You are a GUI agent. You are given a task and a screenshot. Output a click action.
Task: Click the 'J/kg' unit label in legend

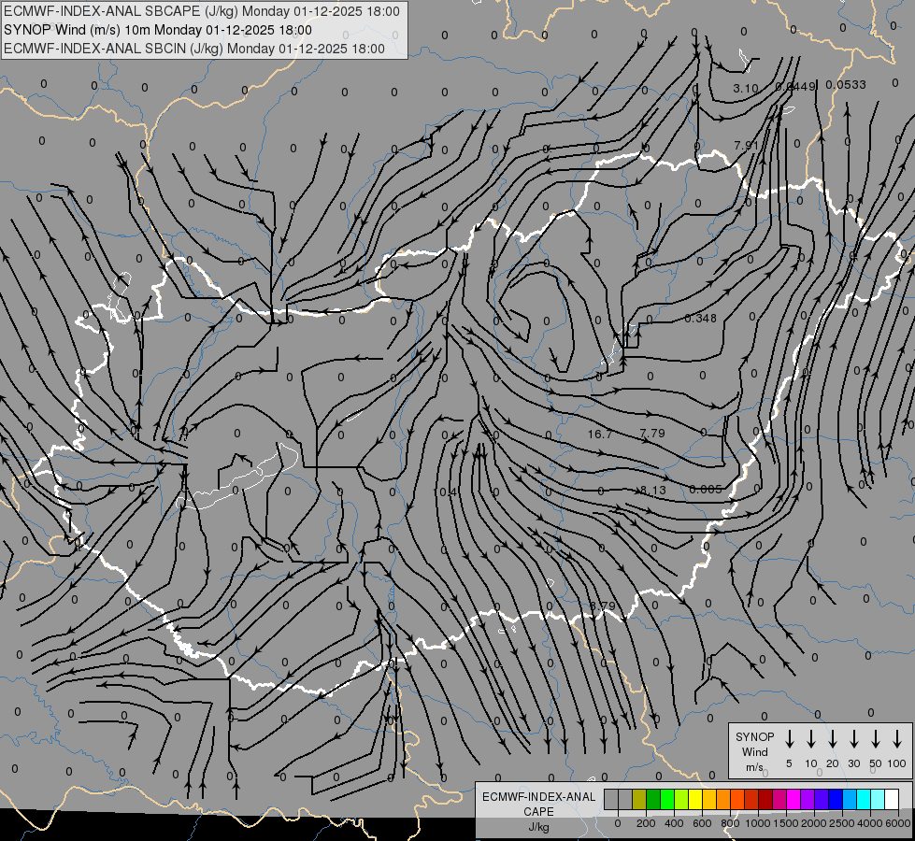[x=538, y=827]
